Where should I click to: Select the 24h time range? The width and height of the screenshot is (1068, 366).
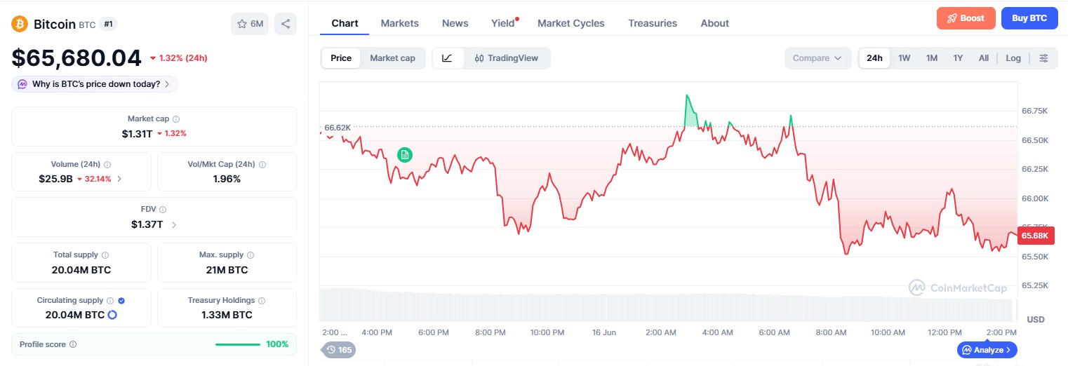click(x=874, y=58)
